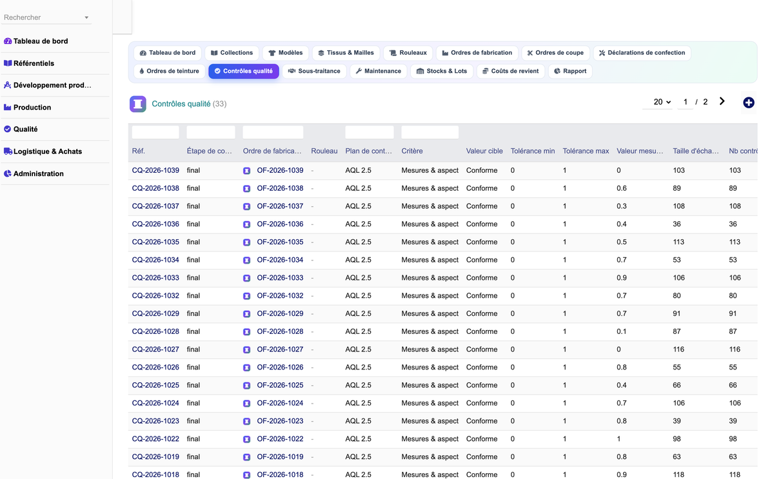Open manufacturing order OF-2026-1037
Screen dimensions: 774x479
click(x=280, y=206)
